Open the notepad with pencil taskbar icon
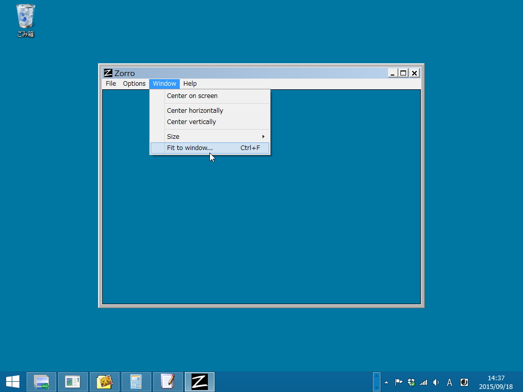 [168, 382]
